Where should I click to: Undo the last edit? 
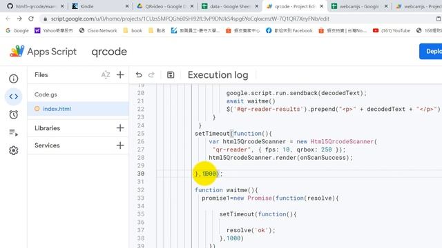pyautogui.click(x=139, y=75)
